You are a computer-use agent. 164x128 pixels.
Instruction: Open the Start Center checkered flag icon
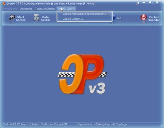pos(12,17)
